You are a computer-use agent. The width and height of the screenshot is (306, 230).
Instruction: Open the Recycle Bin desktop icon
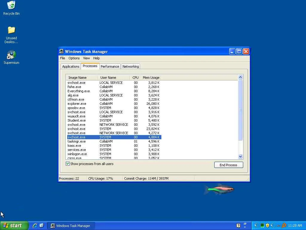(x=11, y=8)
